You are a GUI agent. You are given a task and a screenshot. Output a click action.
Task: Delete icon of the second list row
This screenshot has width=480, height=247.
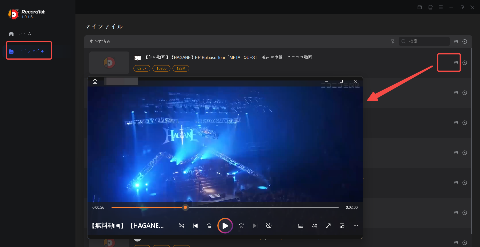click(x=465, y=93)
